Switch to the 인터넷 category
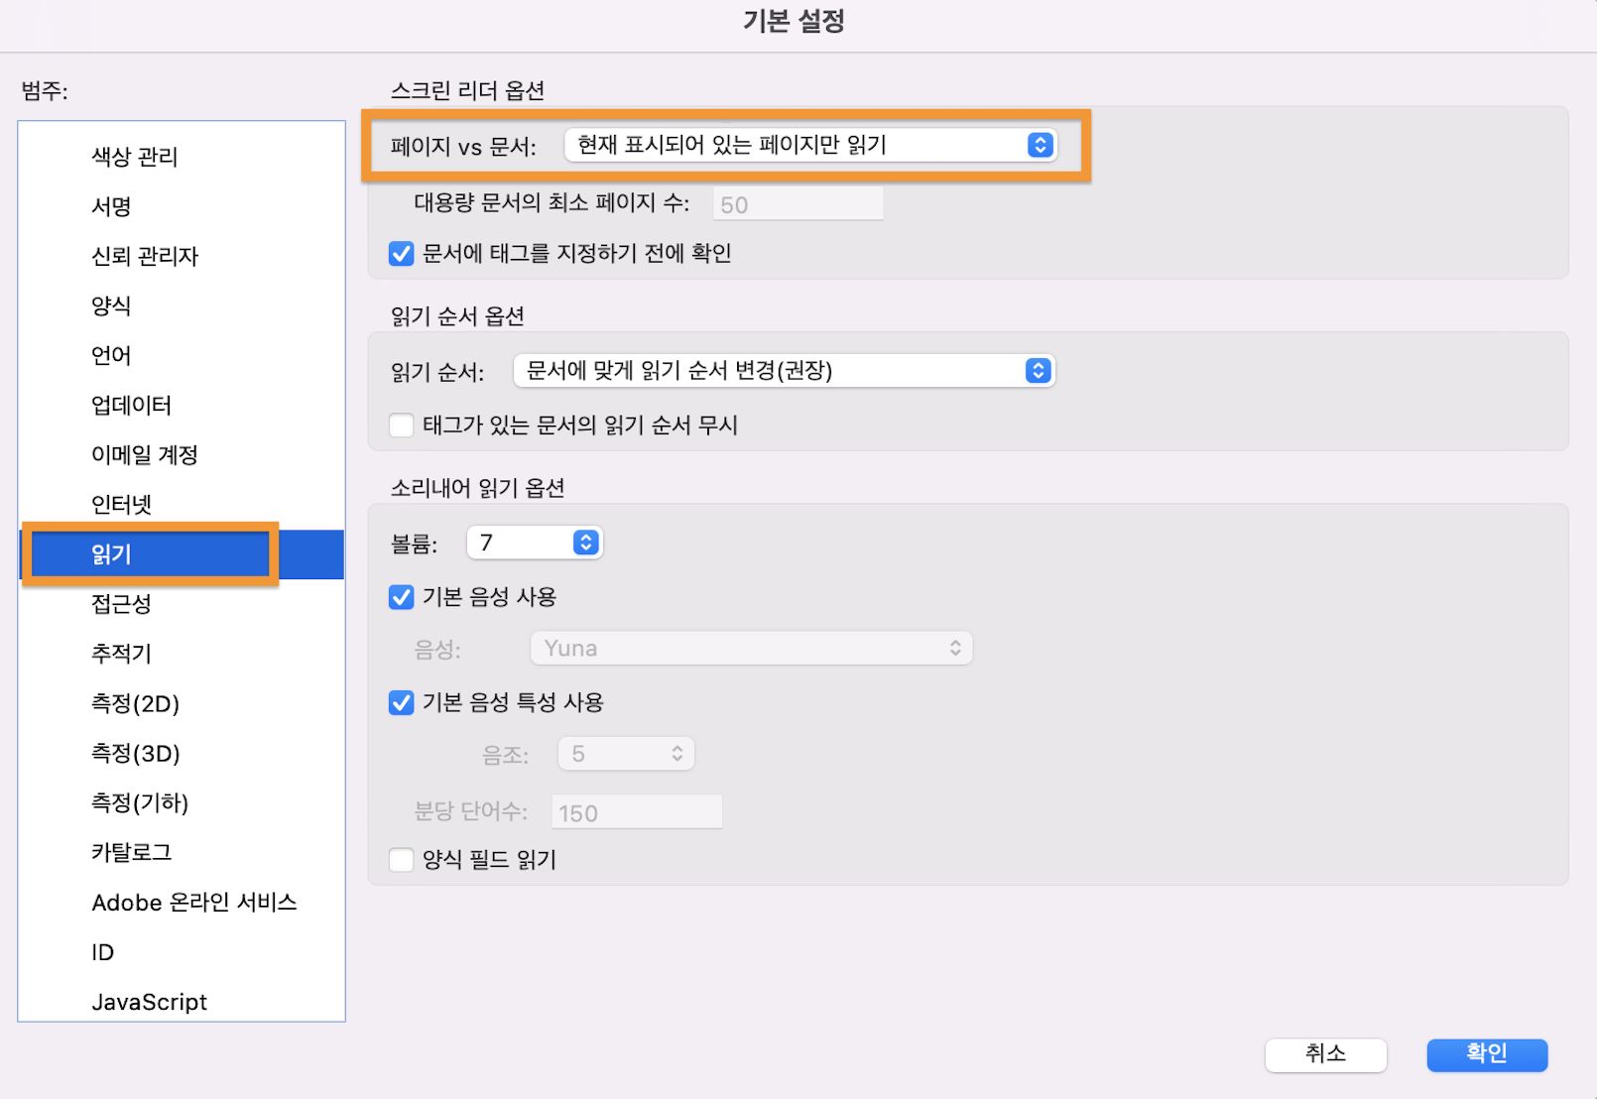Image resolution: width=1597 pixels, height=1099 pixels. tap(121, 504)
